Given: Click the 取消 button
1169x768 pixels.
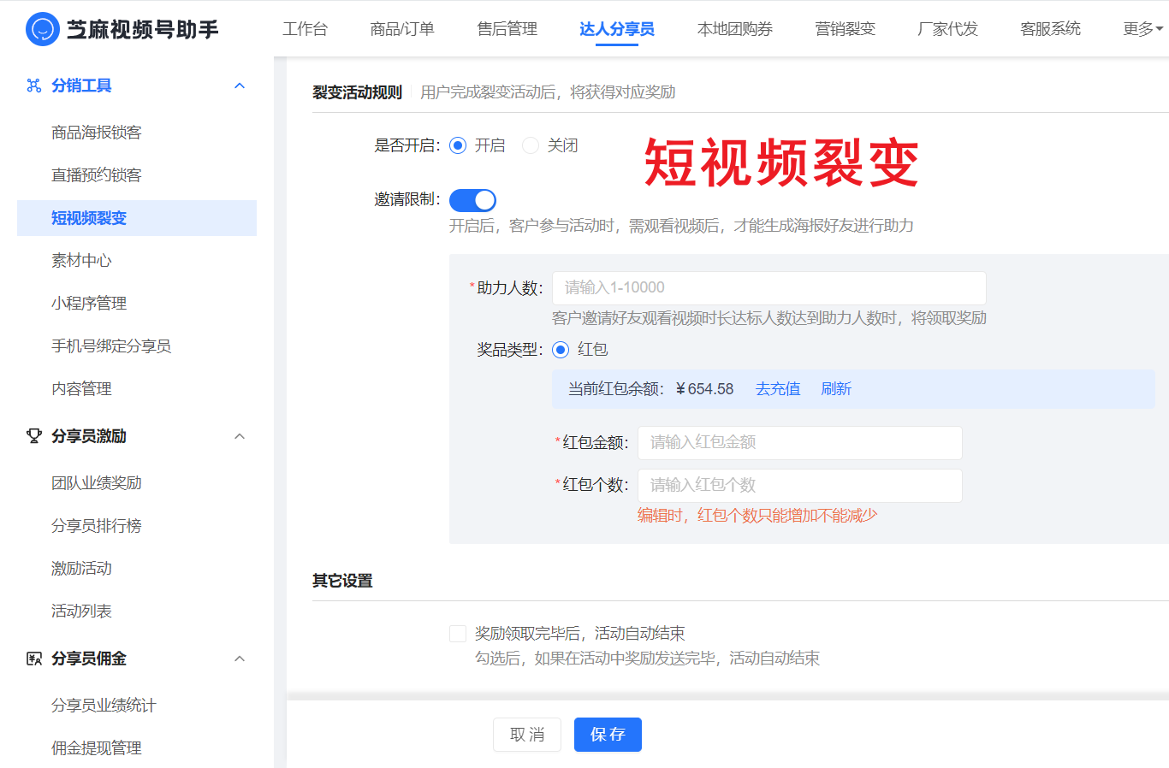Looking at the screenshot, I should 527,735.
